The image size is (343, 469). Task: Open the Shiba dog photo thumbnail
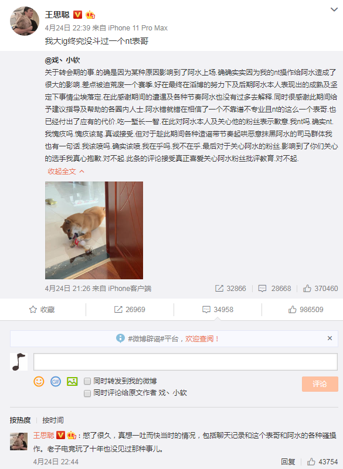coord(94,230)
